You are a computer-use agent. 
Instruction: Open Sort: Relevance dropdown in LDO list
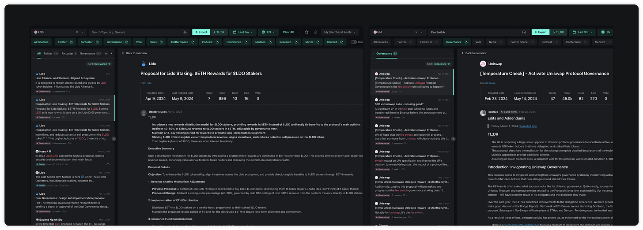99,64
